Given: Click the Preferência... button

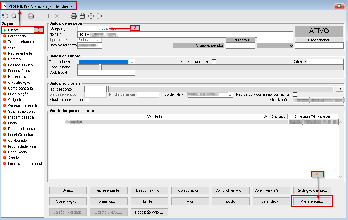Looking at the screenshot, I should 312,201.
